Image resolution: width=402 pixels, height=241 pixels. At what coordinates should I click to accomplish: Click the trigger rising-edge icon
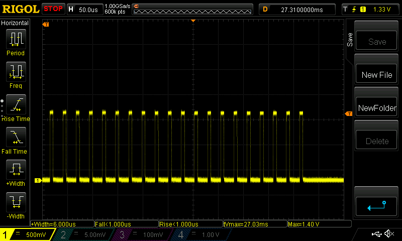click(x=354, y=10)
